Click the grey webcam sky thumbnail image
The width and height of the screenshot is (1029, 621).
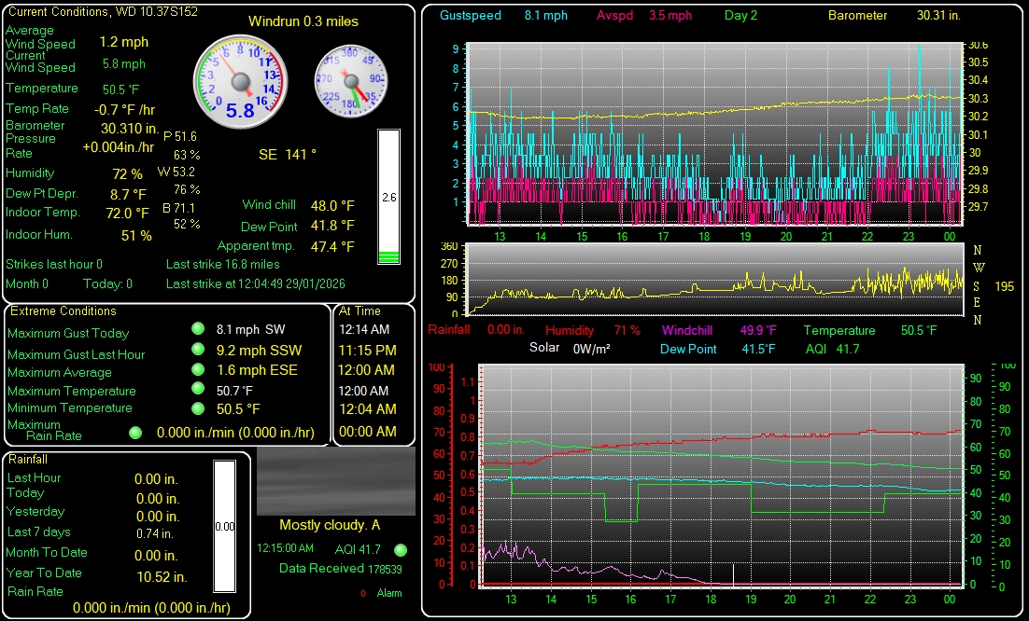(x=336, y=481)
